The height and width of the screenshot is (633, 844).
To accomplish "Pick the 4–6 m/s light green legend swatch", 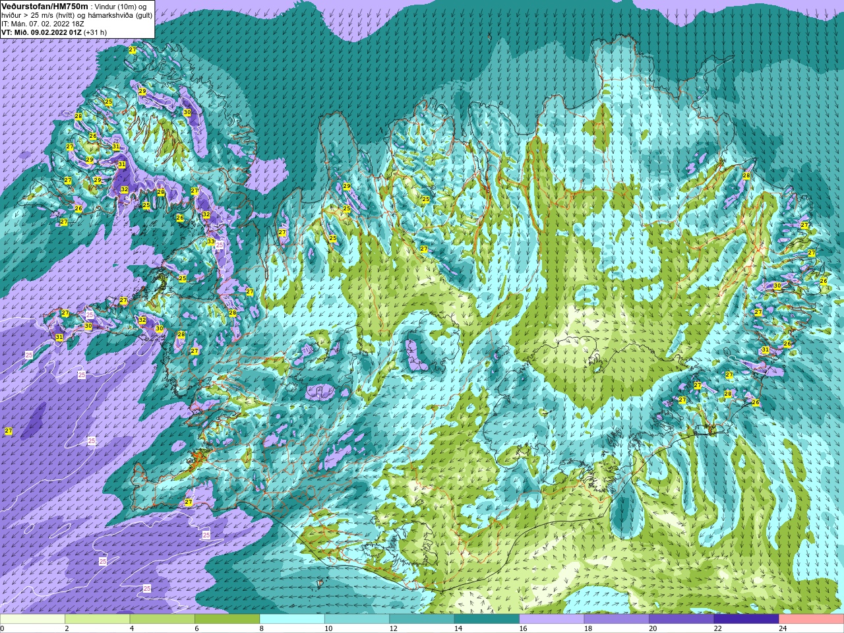I will coord(162,619).
